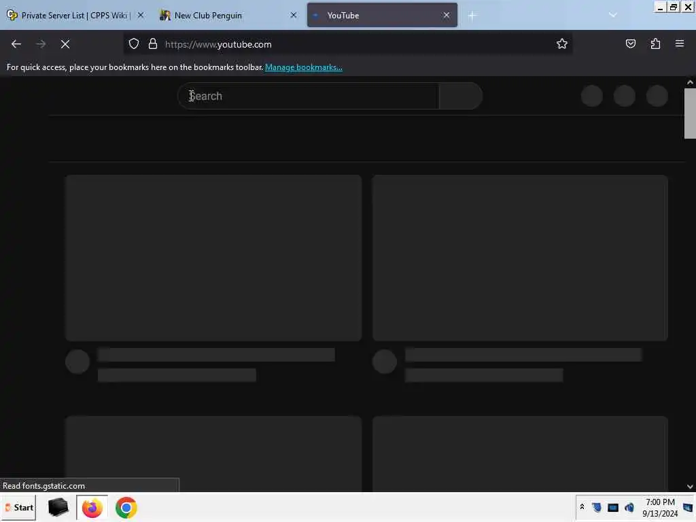The width and height of the screenshot is (696, 522).
Task: Open Firefox from the taskbar
Action: 92,508
